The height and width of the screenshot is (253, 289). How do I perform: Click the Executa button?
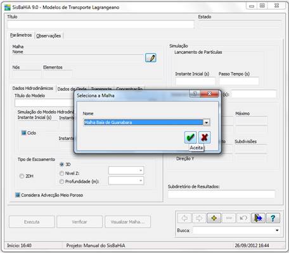pyautogui.click(x=32, y=222)
